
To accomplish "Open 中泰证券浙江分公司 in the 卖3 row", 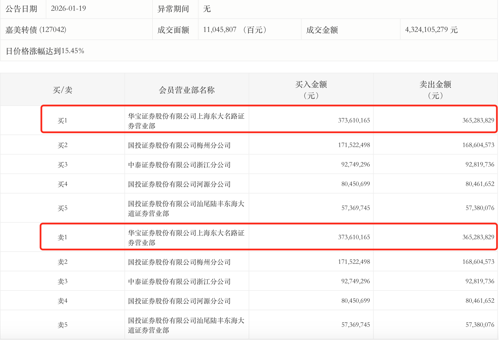I will (x=179, y=282).
